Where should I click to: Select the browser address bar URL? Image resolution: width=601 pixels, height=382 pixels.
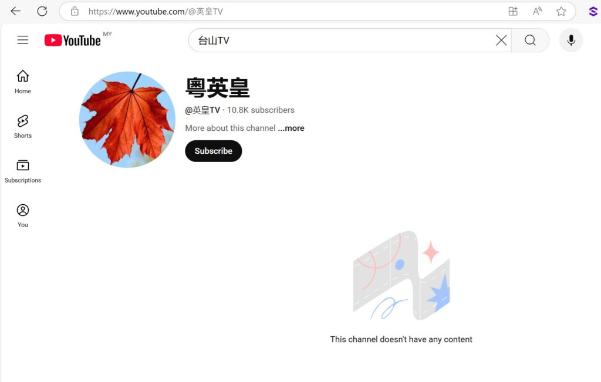pyautogui.click(x=156, y=12)
